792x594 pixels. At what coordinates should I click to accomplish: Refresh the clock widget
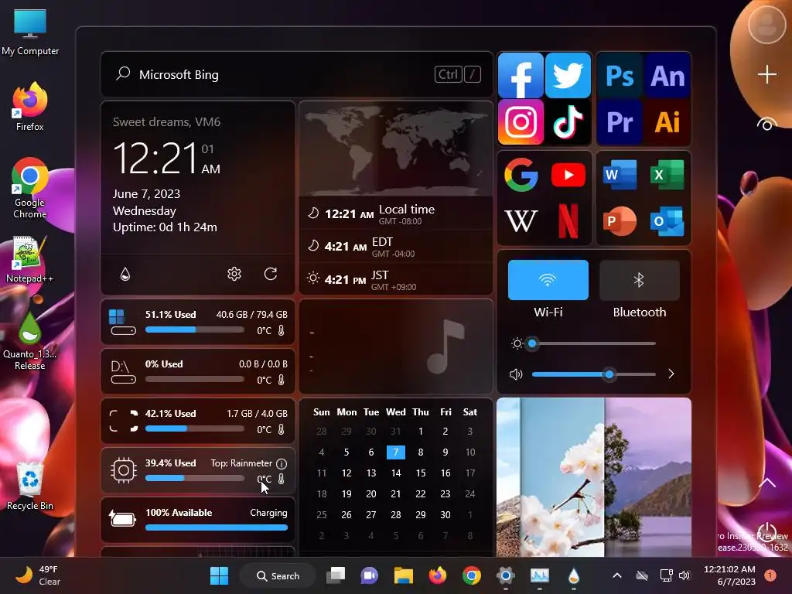[x=271, y=274]
